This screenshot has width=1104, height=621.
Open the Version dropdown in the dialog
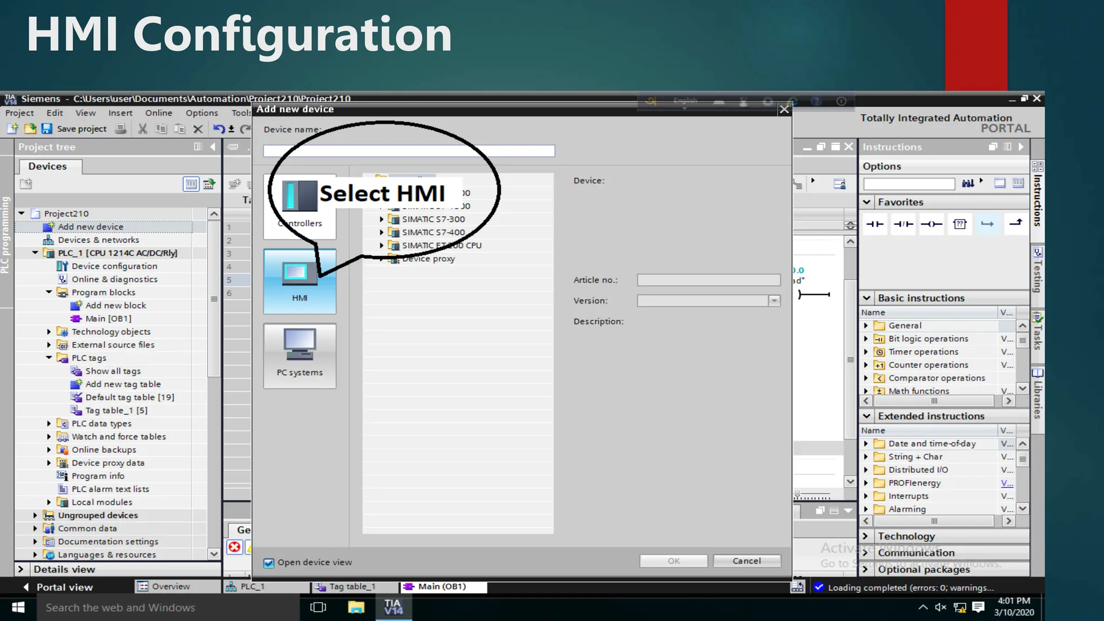(774, 301)
